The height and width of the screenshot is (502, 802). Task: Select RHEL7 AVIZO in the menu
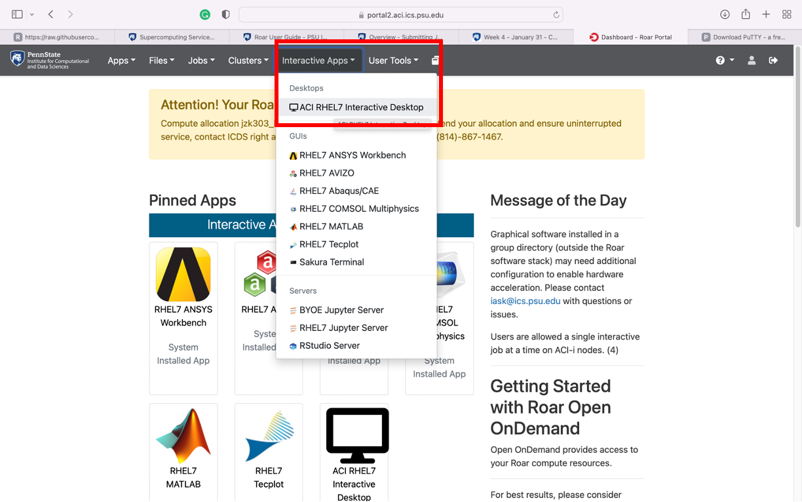click(x=356, y=173)
